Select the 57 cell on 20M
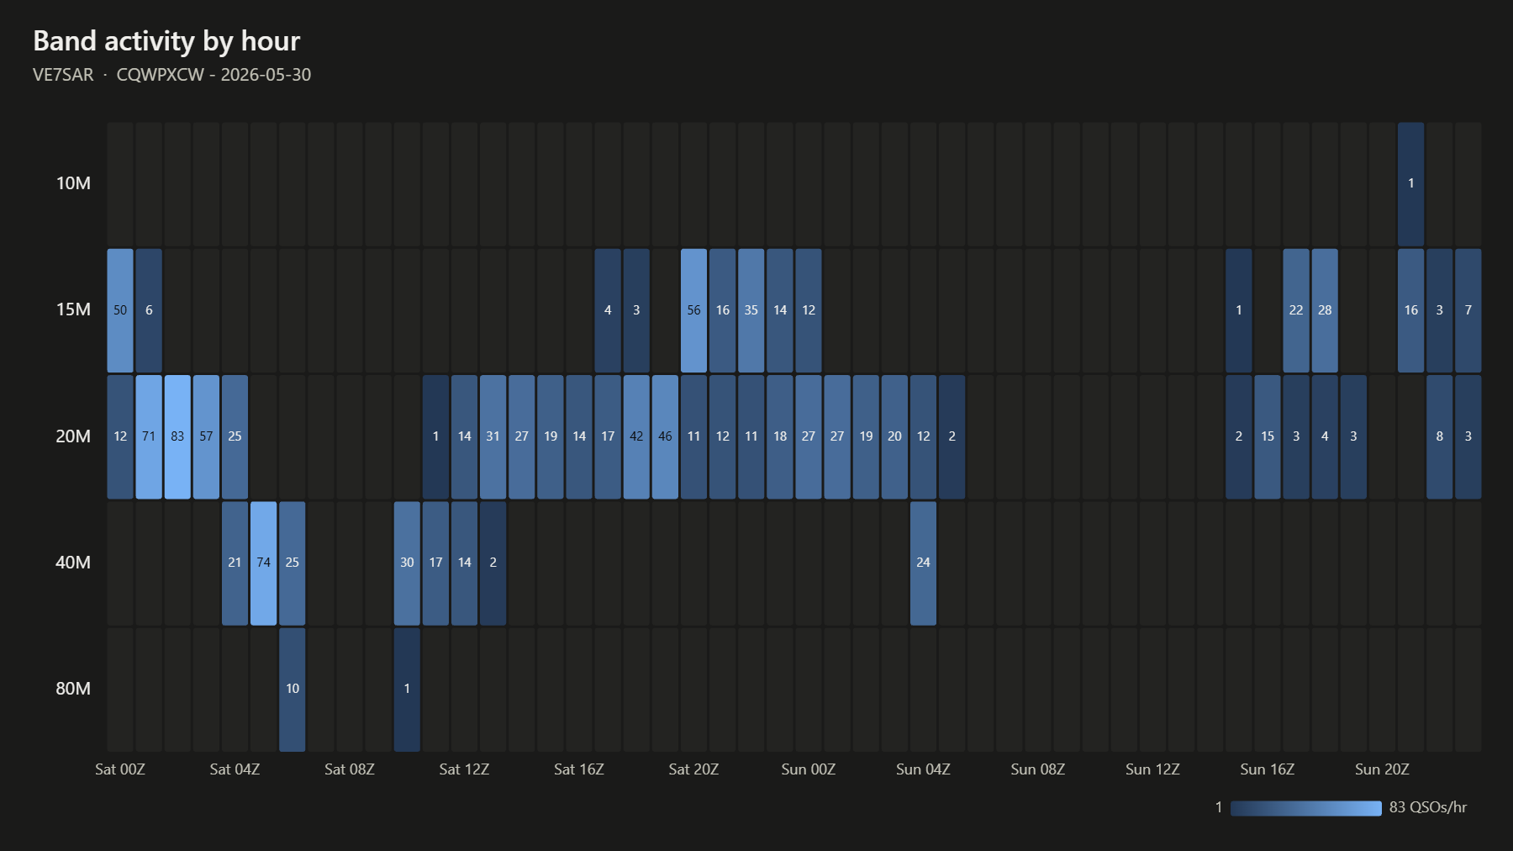The width and height of the screenshot is (1513, 851). [206, 436]
